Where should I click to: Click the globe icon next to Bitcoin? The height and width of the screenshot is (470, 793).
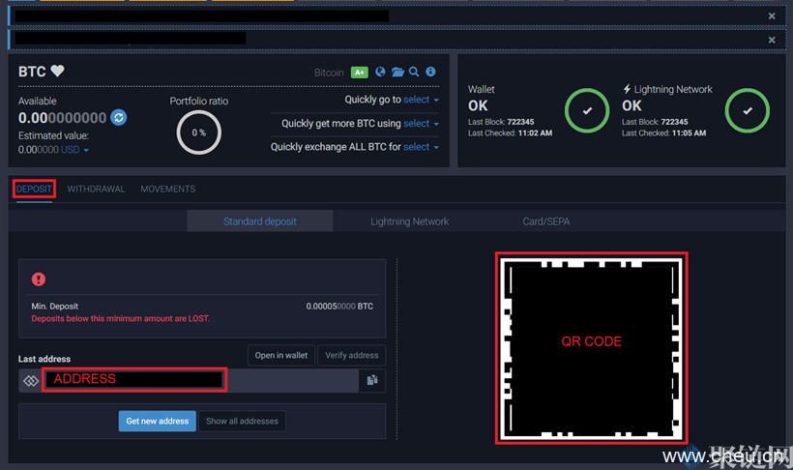click(x=380, y=73)
